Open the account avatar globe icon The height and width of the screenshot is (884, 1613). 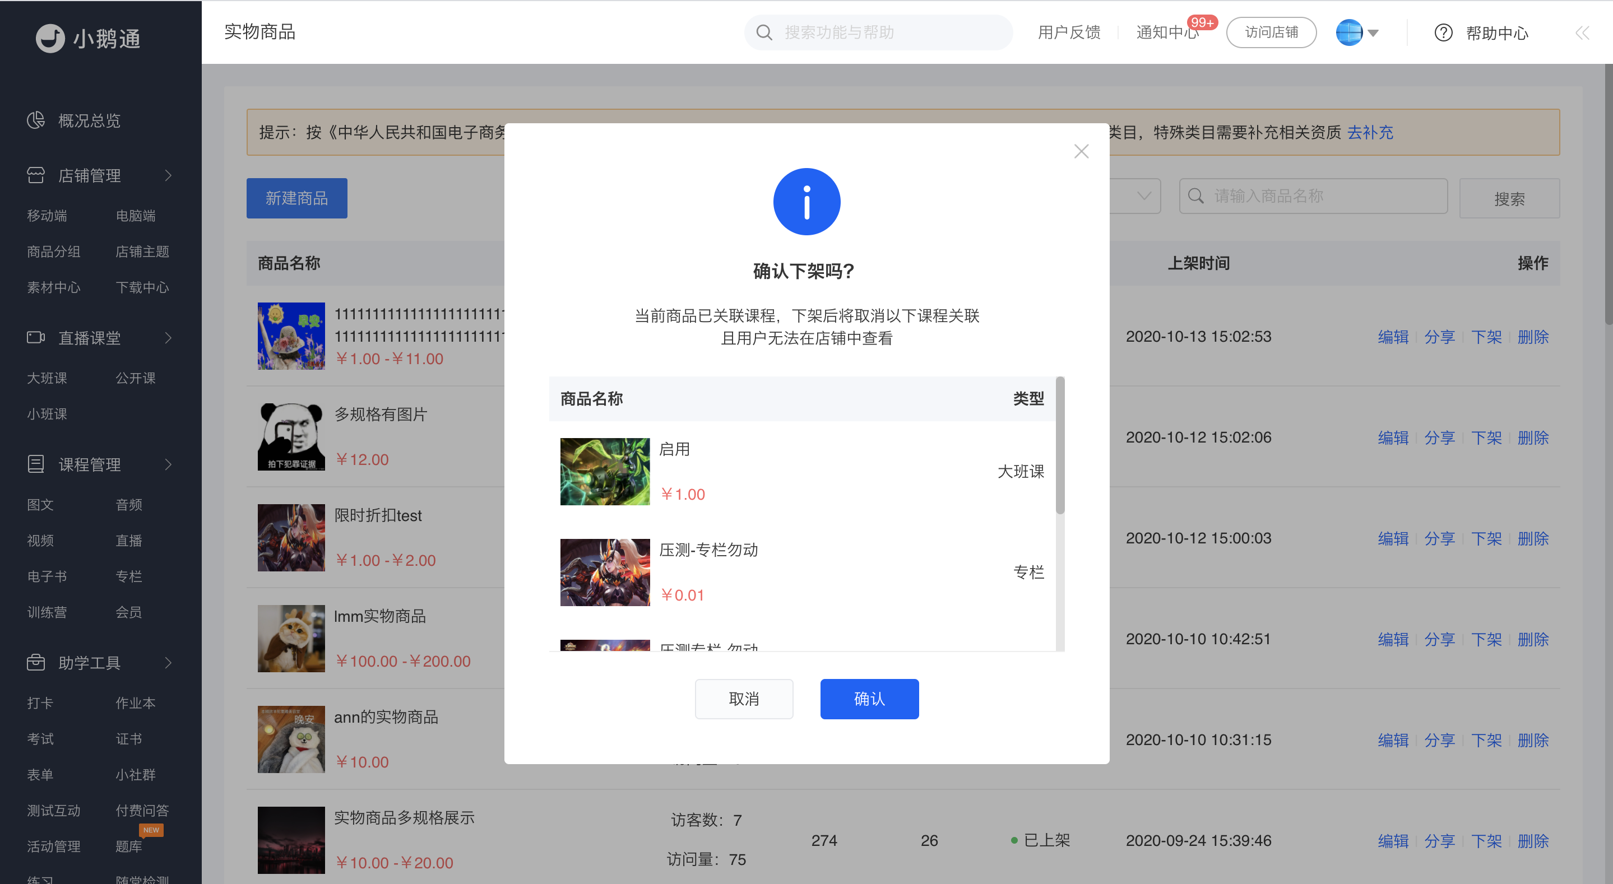1349,32
